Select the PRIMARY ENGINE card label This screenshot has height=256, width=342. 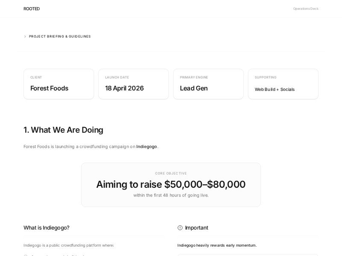pos(194,77)
